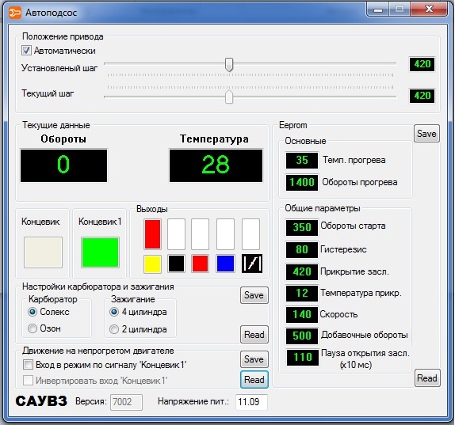Click the blue square in Выходы panel
The image size is (455, 425).
[x=225, y=264]
